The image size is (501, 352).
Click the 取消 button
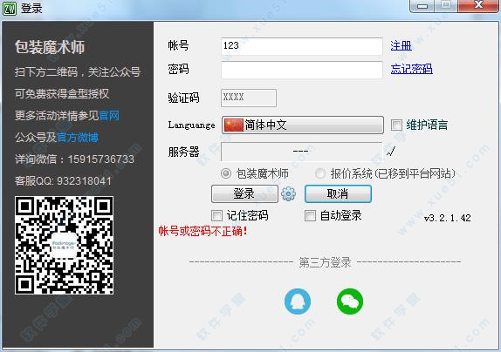(x=338, y=193)
